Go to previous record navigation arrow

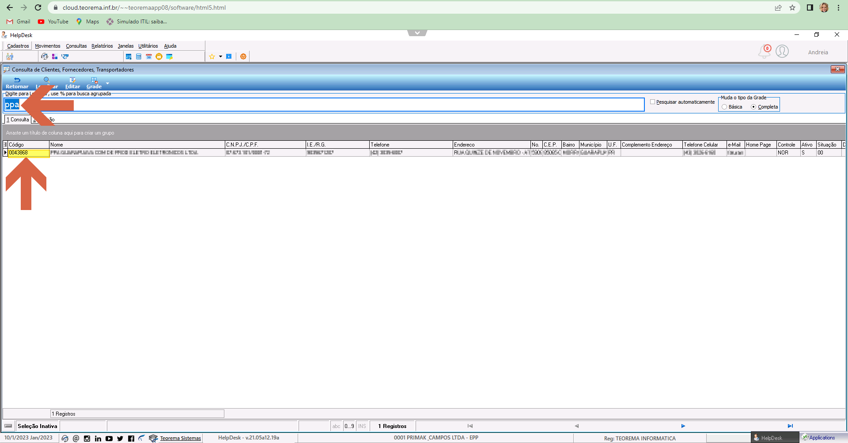[x=576, y=426]
